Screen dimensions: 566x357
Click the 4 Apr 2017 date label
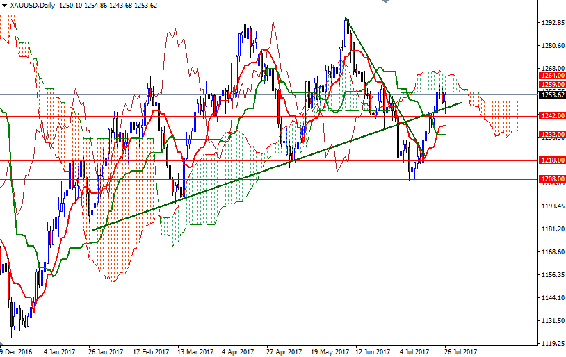(238, 351)
